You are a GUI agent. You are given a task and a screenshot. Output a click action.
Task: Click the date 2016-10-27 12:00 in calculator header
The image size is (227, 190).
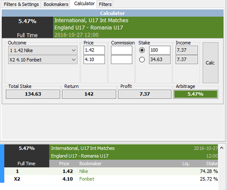coord(76,35)
